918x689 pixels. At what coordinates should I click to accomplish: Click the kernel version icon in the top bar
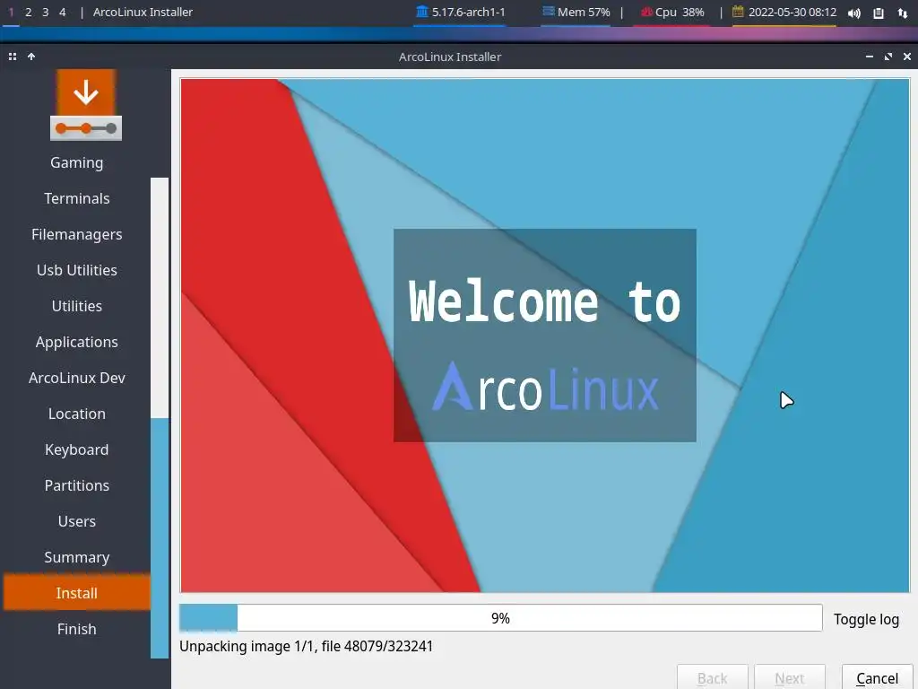click(x=421, y=12)
